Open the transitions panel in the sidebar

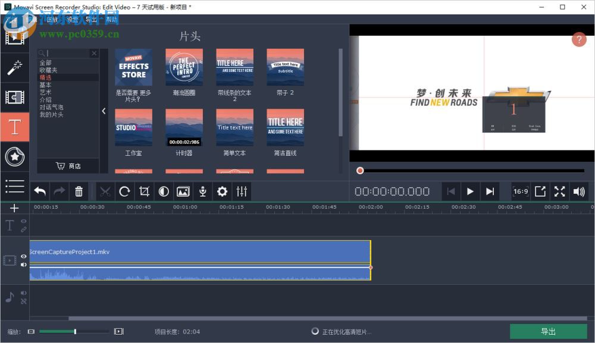click(x=15, y=97)
